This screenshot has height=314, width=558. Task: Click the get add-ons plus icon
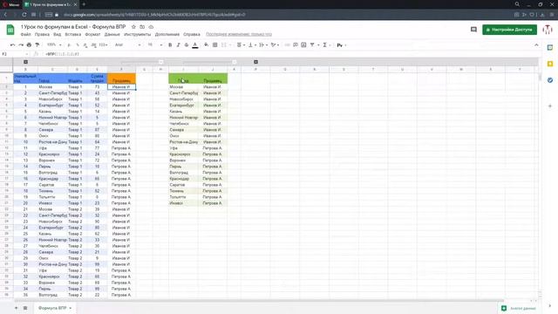click(550, 106)
